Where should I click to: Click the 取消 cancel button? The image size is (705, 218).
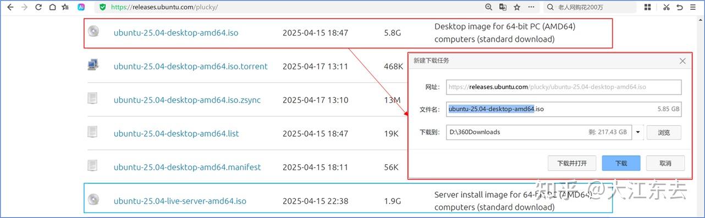coord(665,163)
